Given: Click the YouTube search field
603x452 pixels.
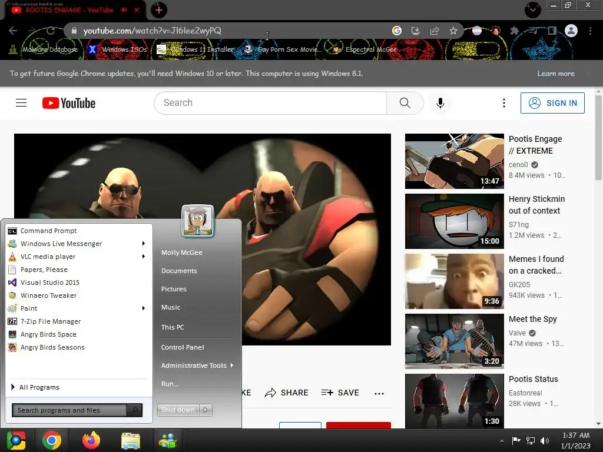Looking at the screenshot, I should point(270,103).
